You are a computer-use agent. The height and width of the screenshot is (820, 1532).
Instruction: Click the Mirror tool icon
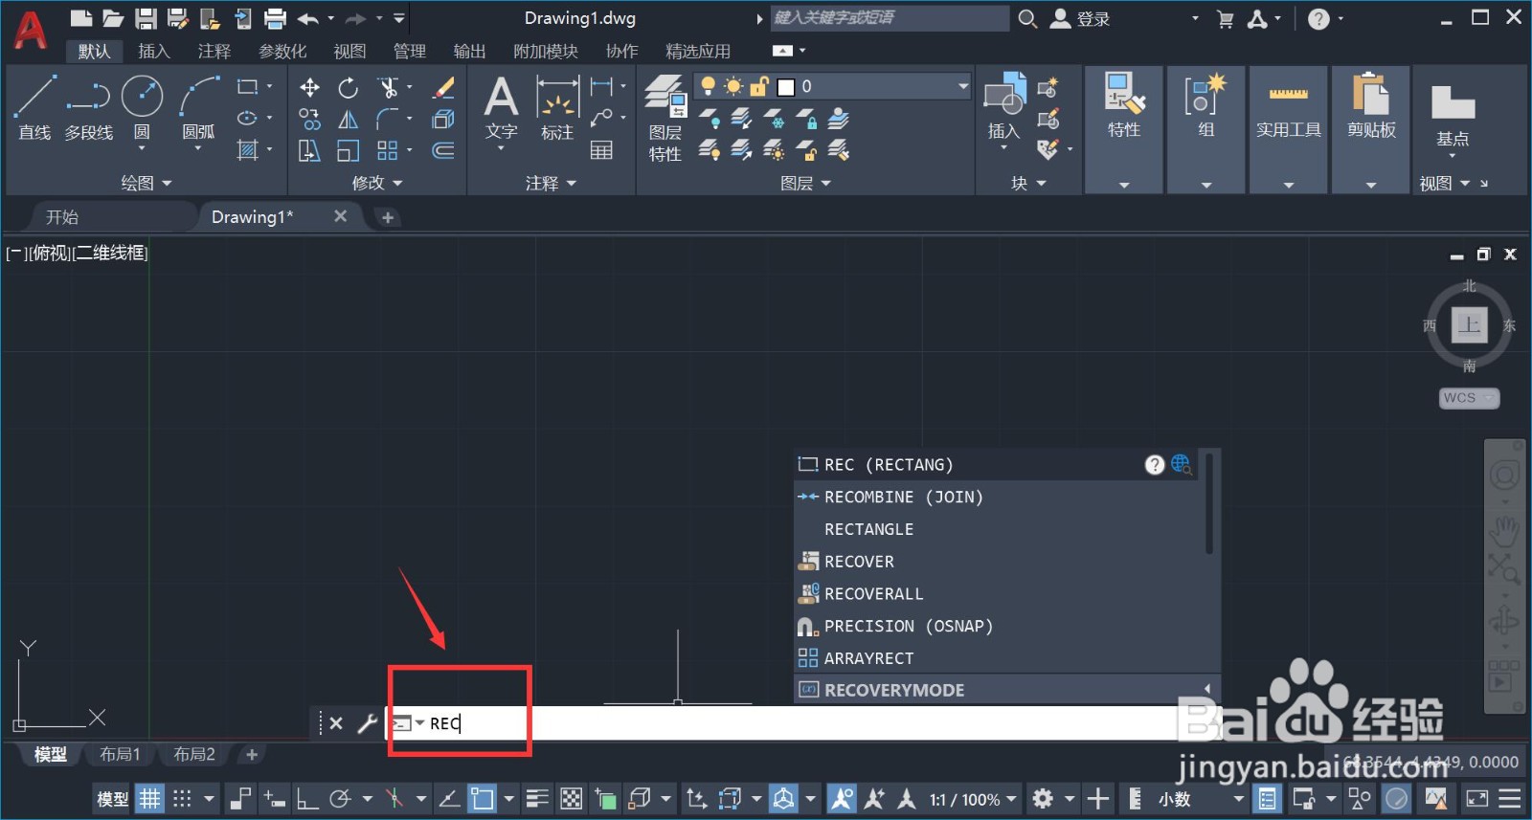(x=349, y=120)
